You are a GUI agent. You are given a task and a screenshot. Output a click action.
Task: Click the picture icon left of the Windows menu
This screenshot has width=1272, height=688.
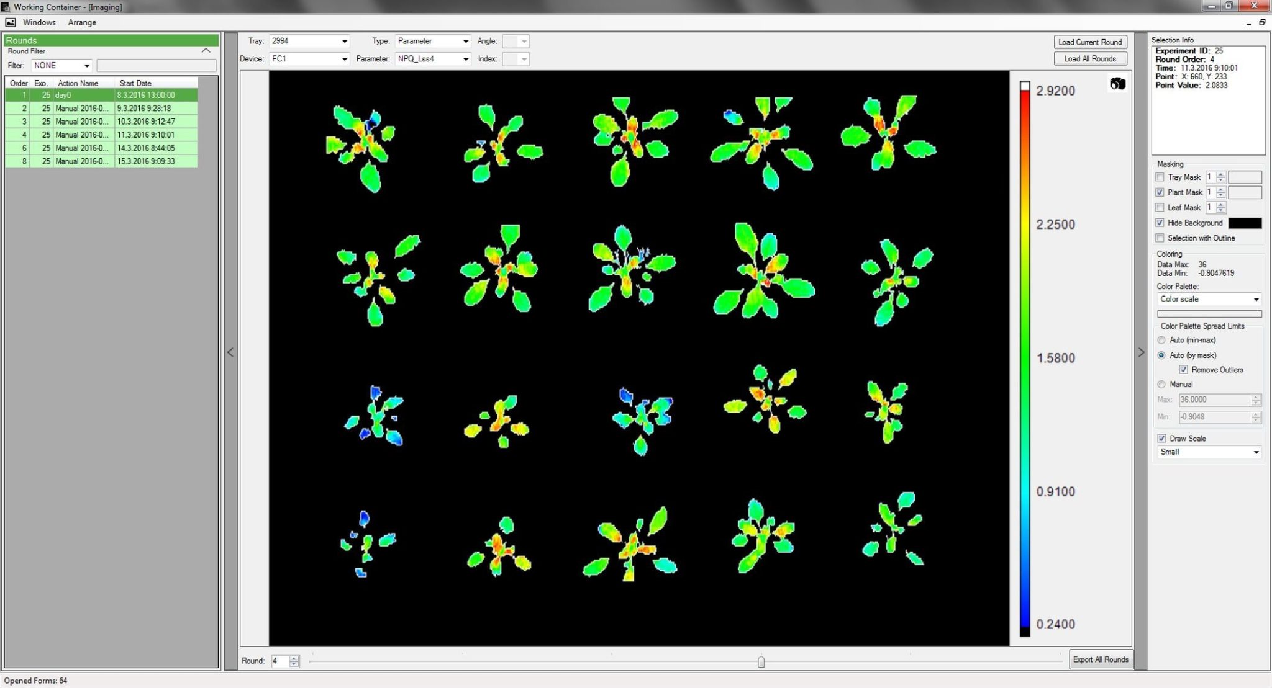pyautogui.click(x=11, y=22)
